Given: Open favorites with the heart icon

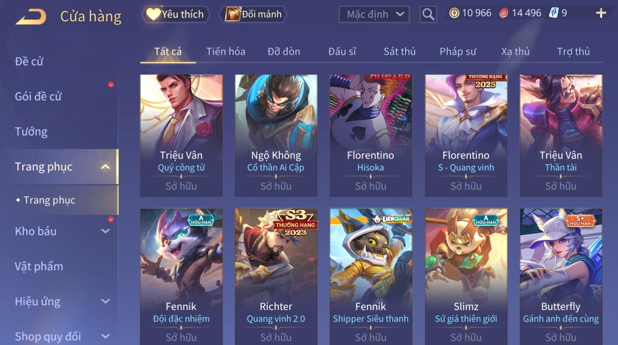Looking at the screenshot, I should [x=153, y=14].
